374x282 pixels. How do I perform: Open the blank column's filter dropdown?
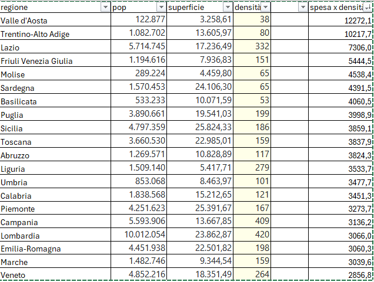click(303, 7)
